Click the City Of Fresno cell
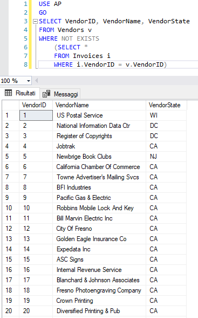Viewport: 198px width, 318px height. pyautogui.click(x=99, y=229)
